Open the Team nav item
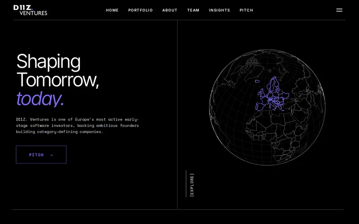Screen dimensions: 359x224 click(x=193, y=10)
